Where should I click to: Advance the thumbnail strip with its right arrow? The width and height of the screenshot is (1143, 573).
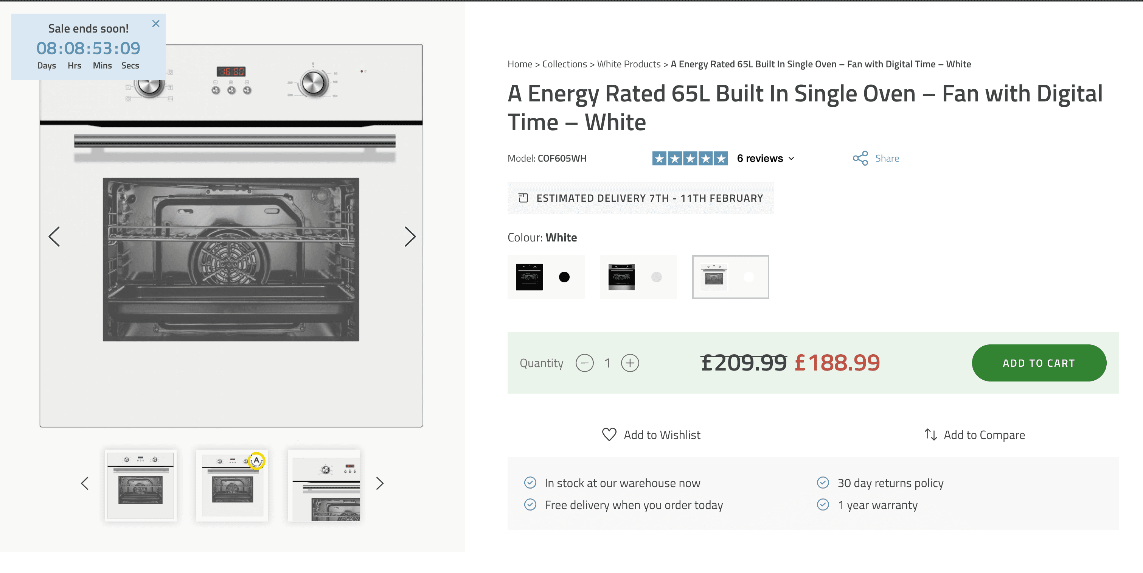(379, 483)
